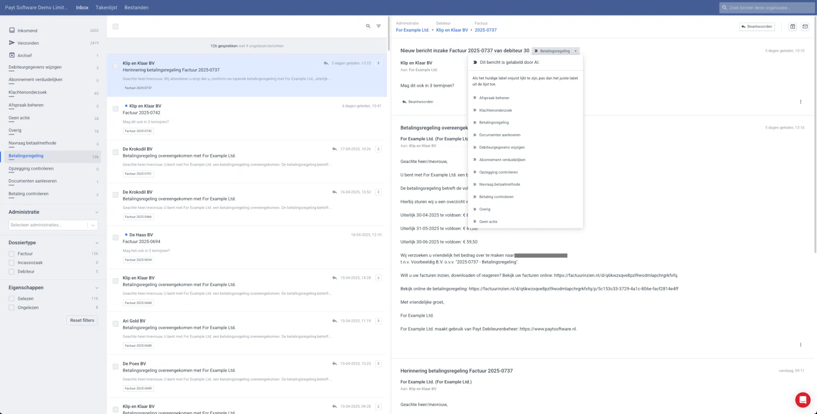Screen dimensions: 817x414
Task: Choose Betaling controleren label in dropdown
Action: [x=496, y=197]
